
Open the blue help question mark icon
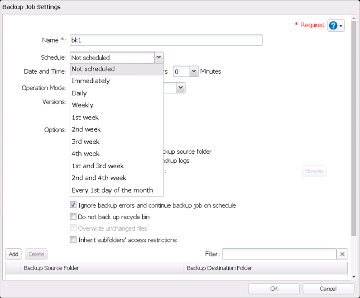333,26
